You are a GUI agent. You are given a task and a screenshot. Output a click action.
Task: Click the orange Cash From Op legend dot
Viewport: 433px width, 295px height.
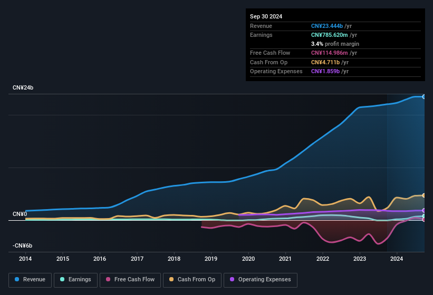tap(171, 280)
